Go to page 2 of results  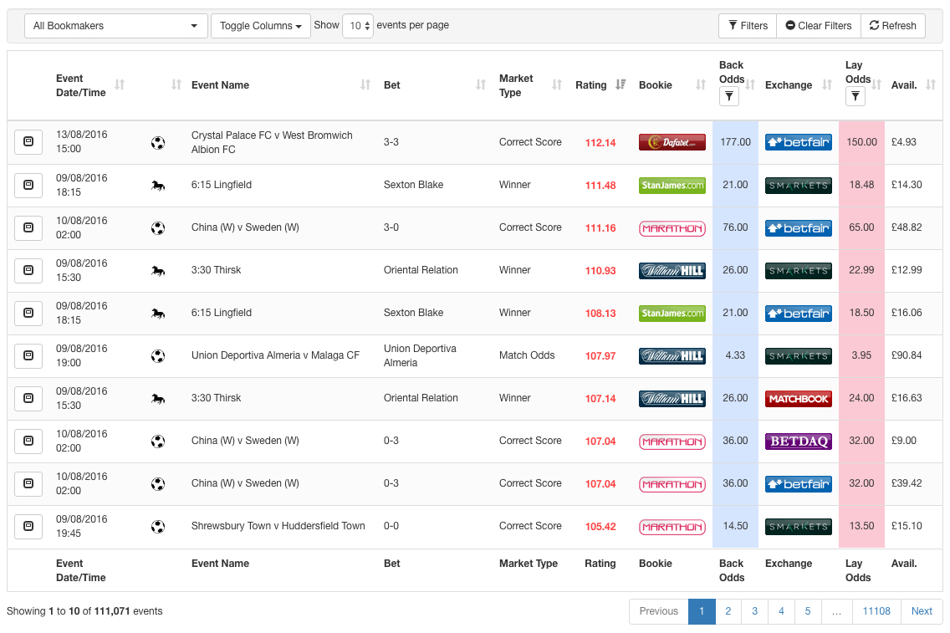pyautogui.click(x=728, y=611)
